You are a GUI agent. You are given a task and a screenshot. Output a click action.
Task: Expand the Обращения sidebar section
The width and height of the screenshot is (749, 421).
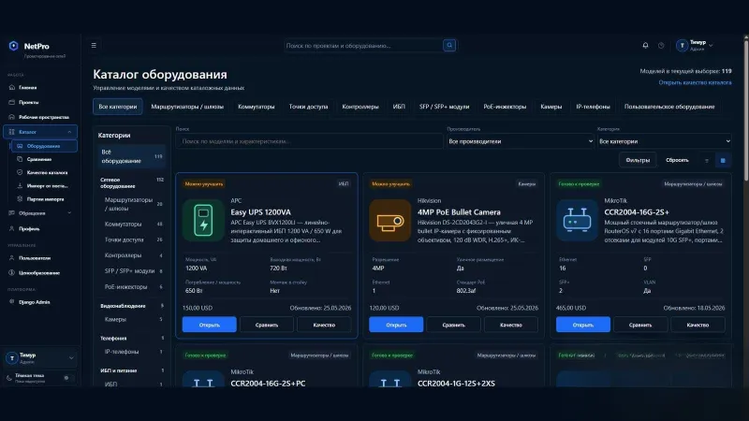[x=69, y=213]
